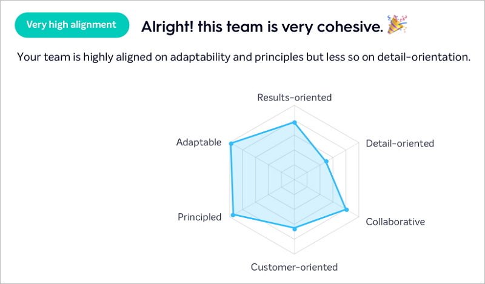Click the outer hexagon vertex near Detail-oriented
The height and width of the screenshot is (284, 485).
click(359, 142)
